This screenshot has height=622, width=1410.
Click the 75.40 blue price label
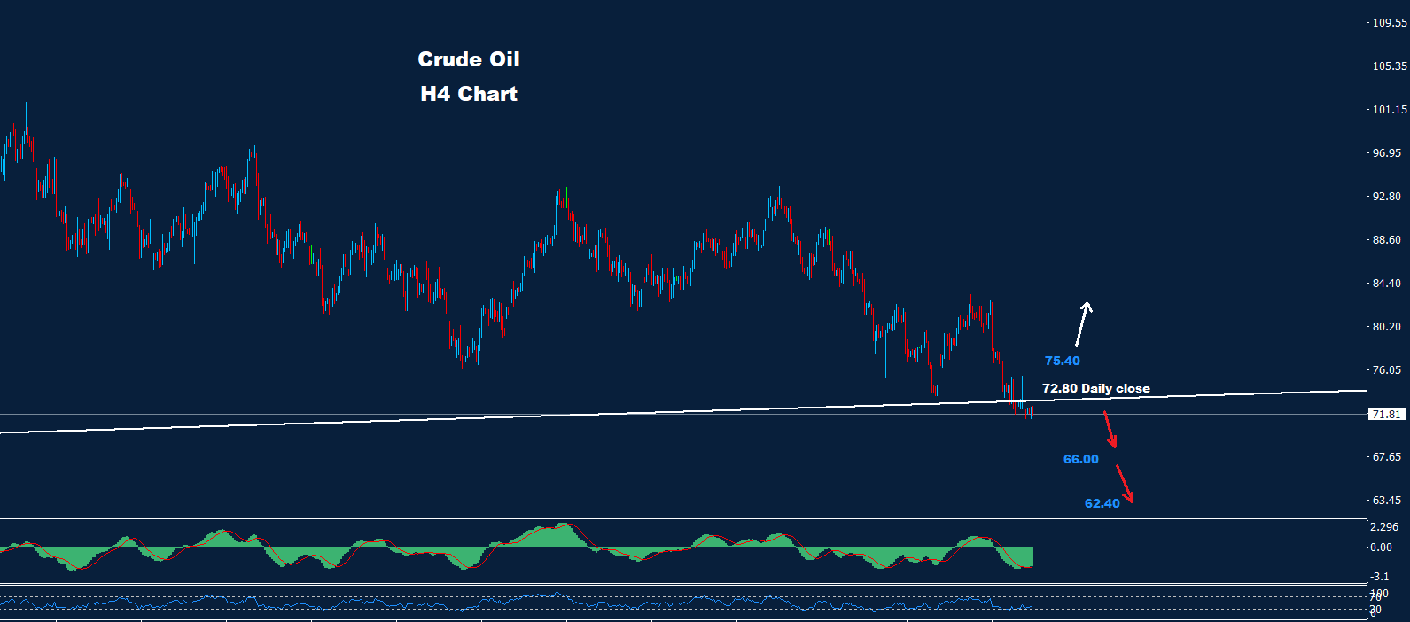coord(1062,361)
